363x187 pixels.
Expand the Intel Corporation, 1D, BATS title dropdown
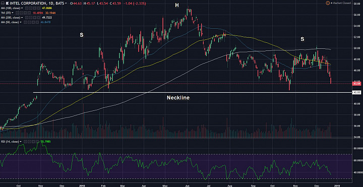[x=66, y=3]
